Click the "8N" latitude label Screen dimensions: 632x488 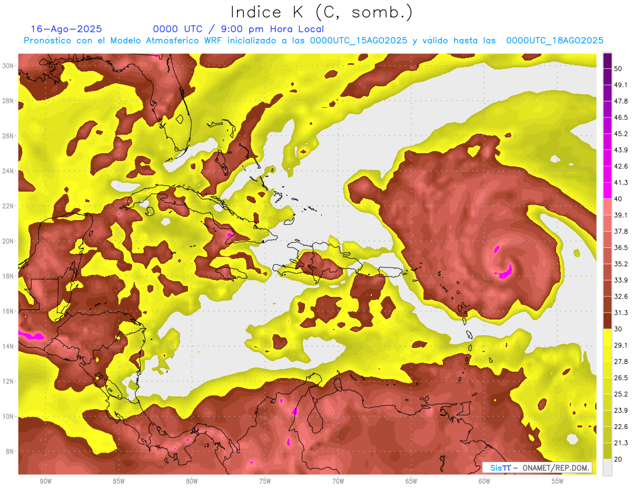coord(11,451)
